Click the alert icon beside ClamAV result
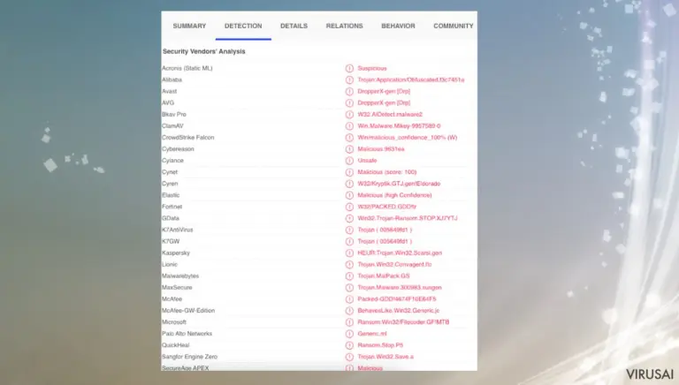 pos(349,126)
